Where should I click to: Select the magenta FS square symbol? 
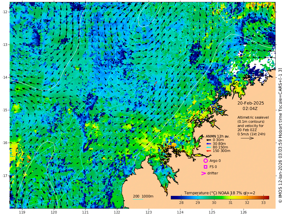(x=205, y=167)
